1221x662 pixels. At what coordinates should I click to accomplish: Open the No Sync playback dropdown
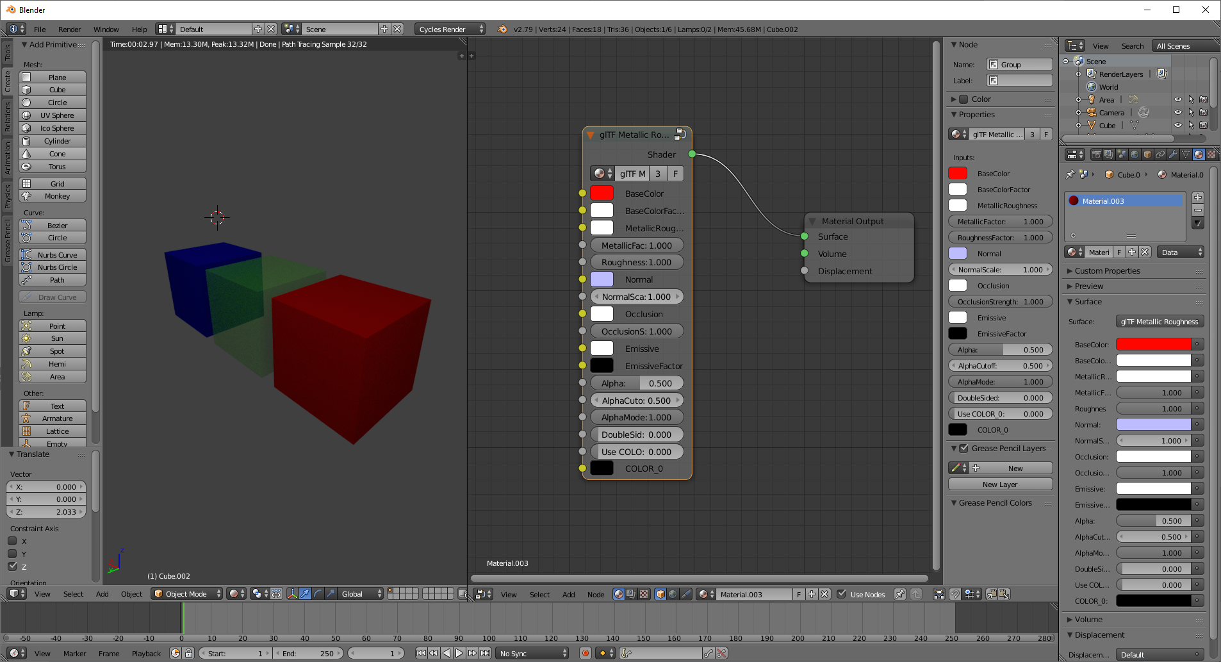[533, 653]
